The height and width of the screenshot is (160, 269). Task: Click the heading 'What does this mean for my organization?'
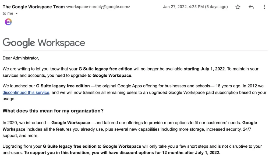click(x=53, y=111)
